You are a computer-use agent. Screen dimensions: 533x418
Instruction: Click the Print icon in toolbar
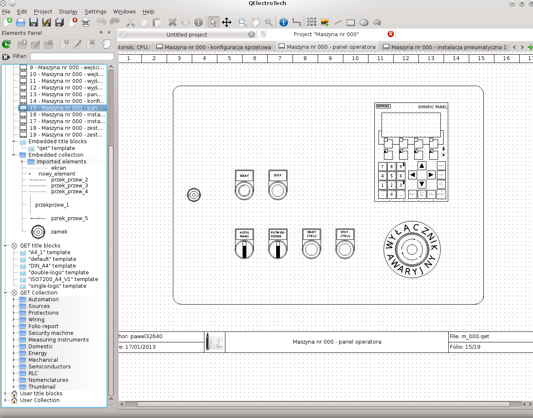coord(86,22)
